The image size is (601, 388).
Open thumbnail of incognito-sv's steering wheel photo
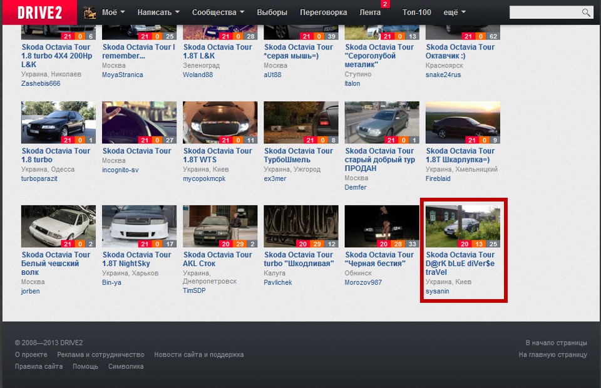139,122
